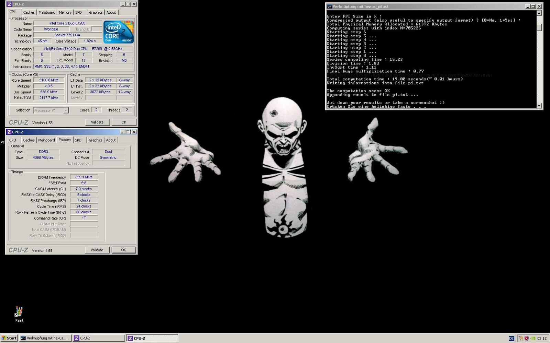This screenshot has height=343, width=550.
Task: Select SPD tab in lower CPU-Z window
Action: (x=78, y=140)
